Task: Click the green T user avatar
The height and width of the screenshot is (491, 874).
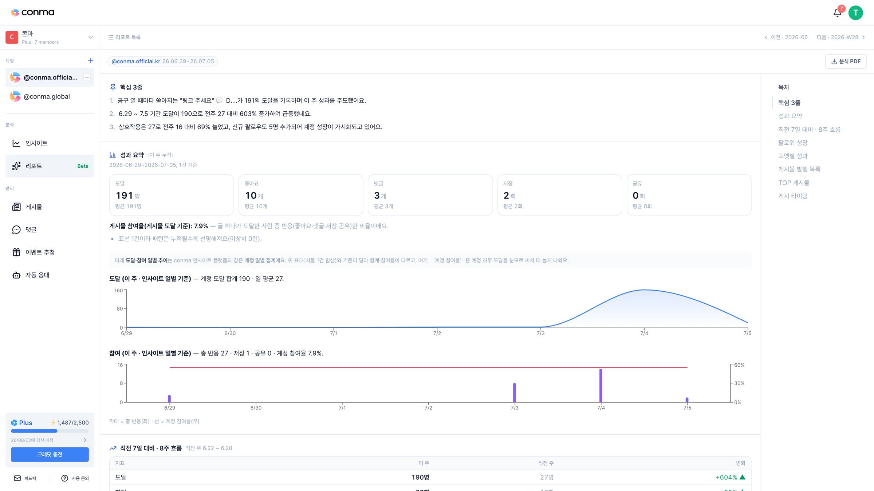Action: tap(855, 13)
